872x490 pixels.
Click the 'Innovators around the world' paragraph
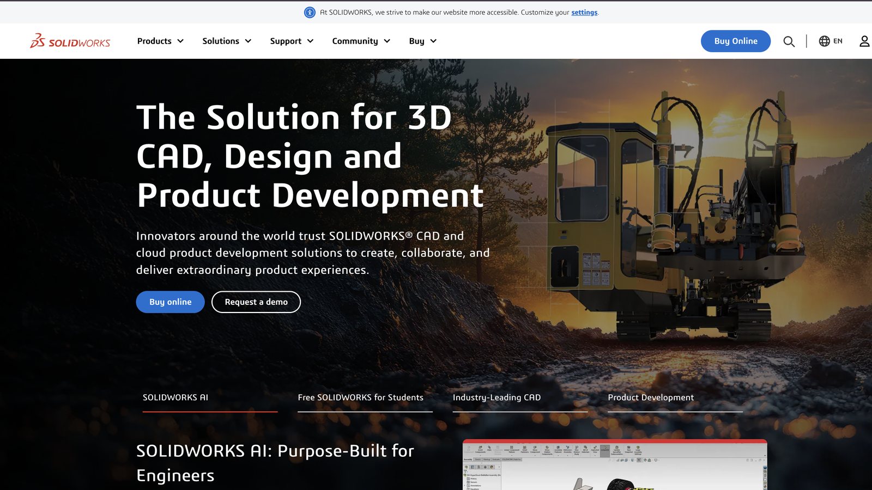(313, 253)
